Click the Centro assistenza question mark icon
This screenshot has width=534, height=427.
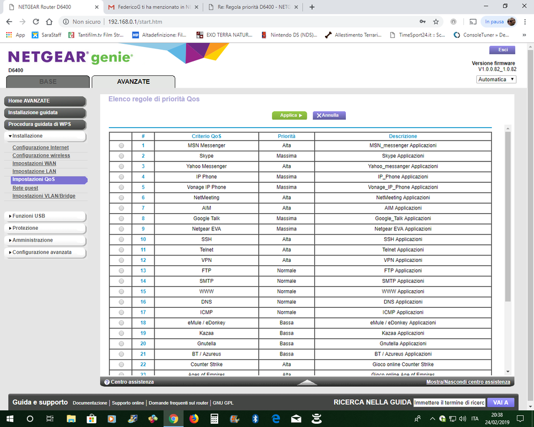[x=107, y=382]
